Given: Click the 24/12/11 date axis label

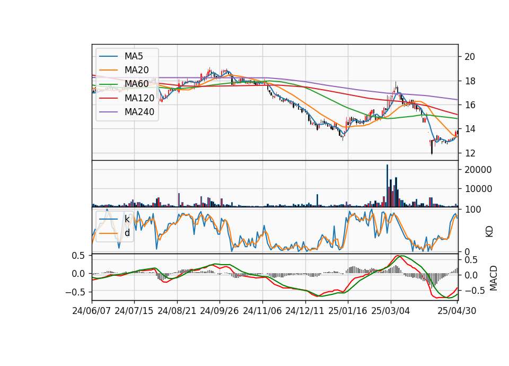Looking at the screenshot, I should point(305,311).
